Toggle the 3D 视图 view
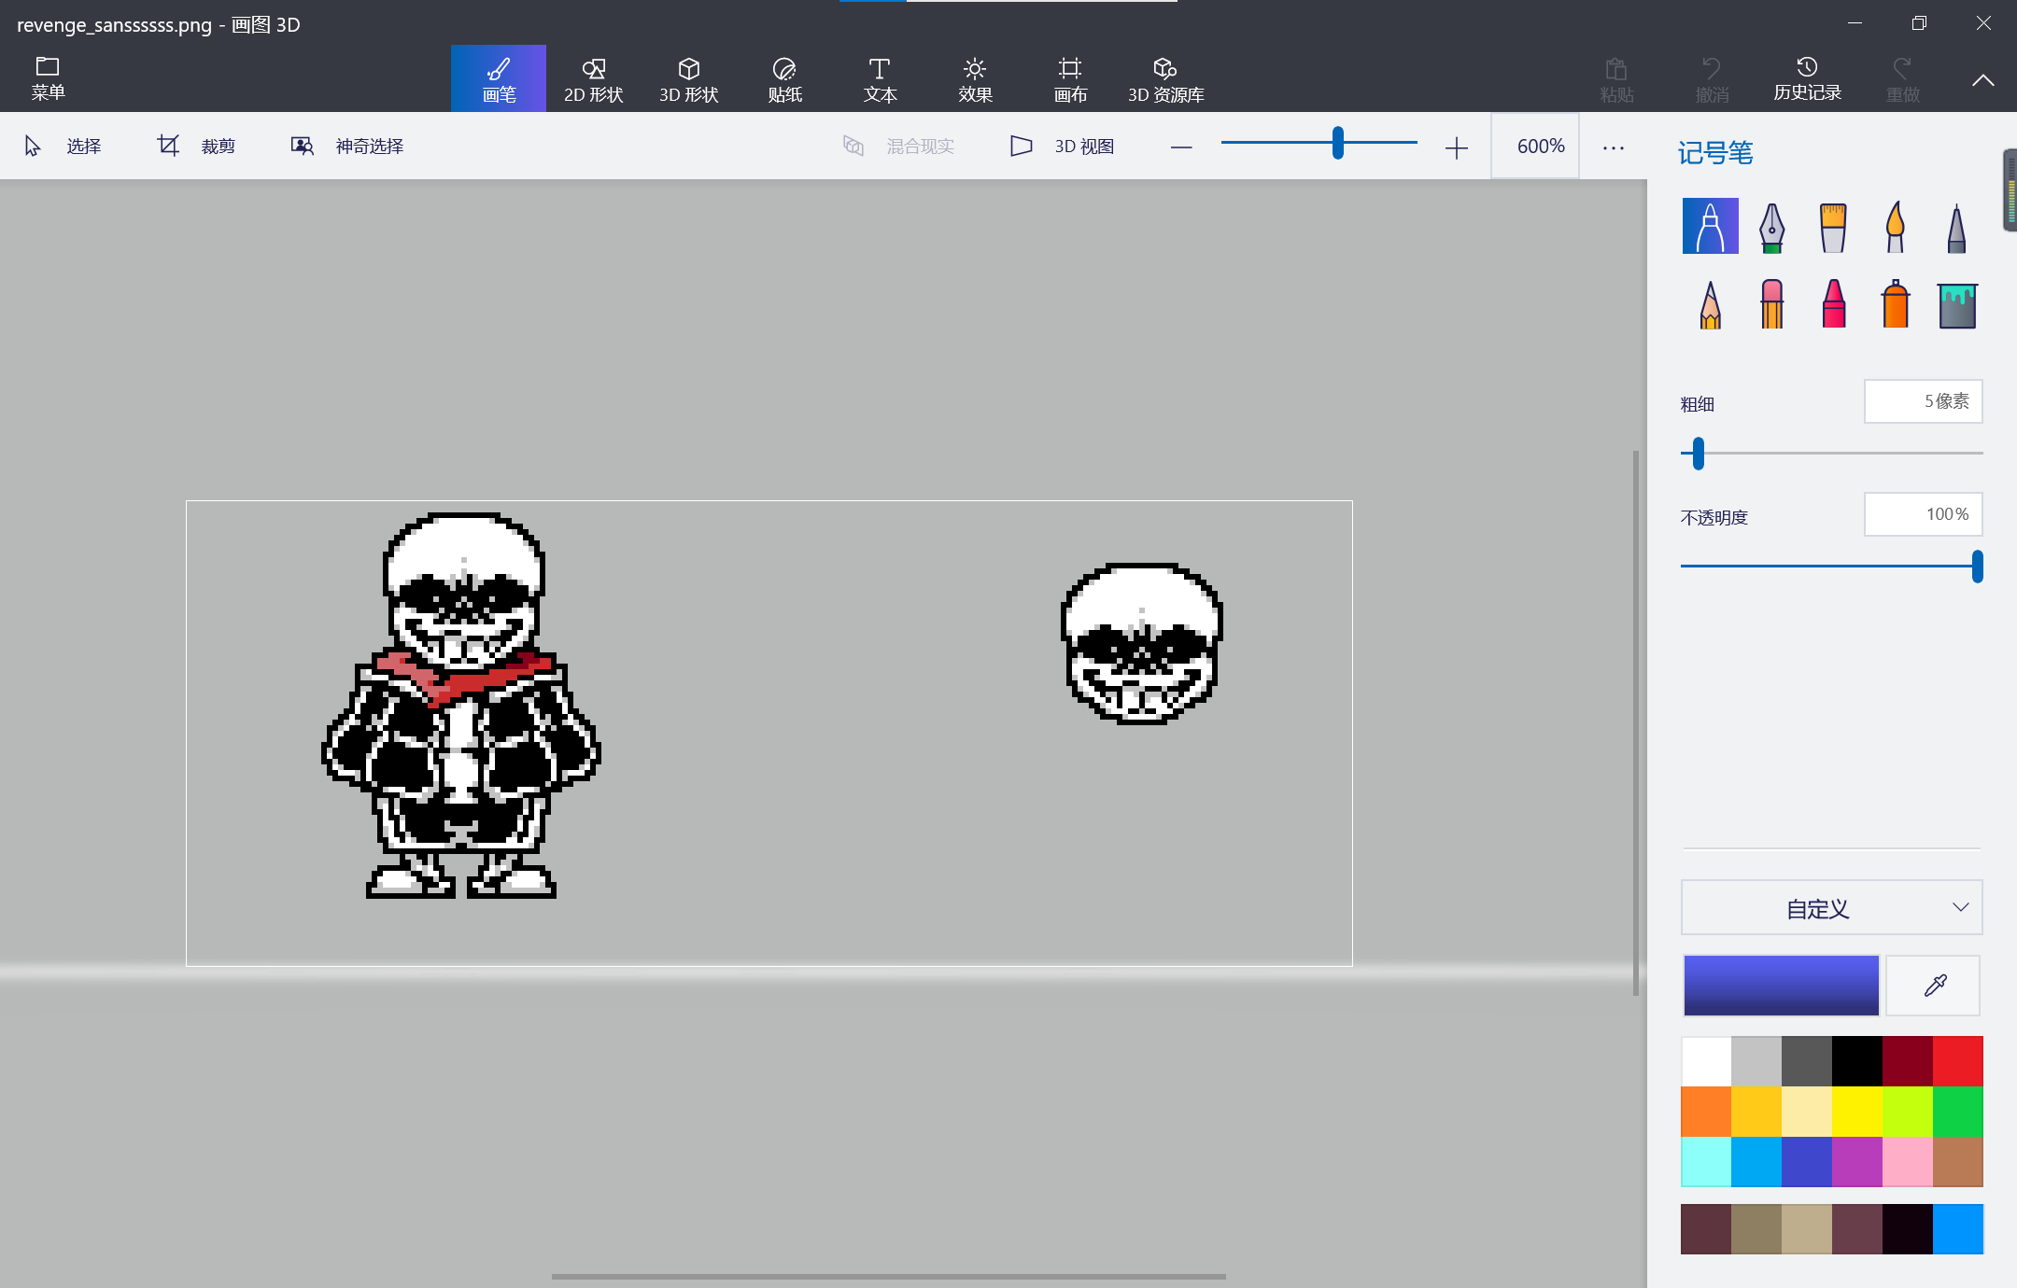The image size is (2017, 1288). [1063, 146]
